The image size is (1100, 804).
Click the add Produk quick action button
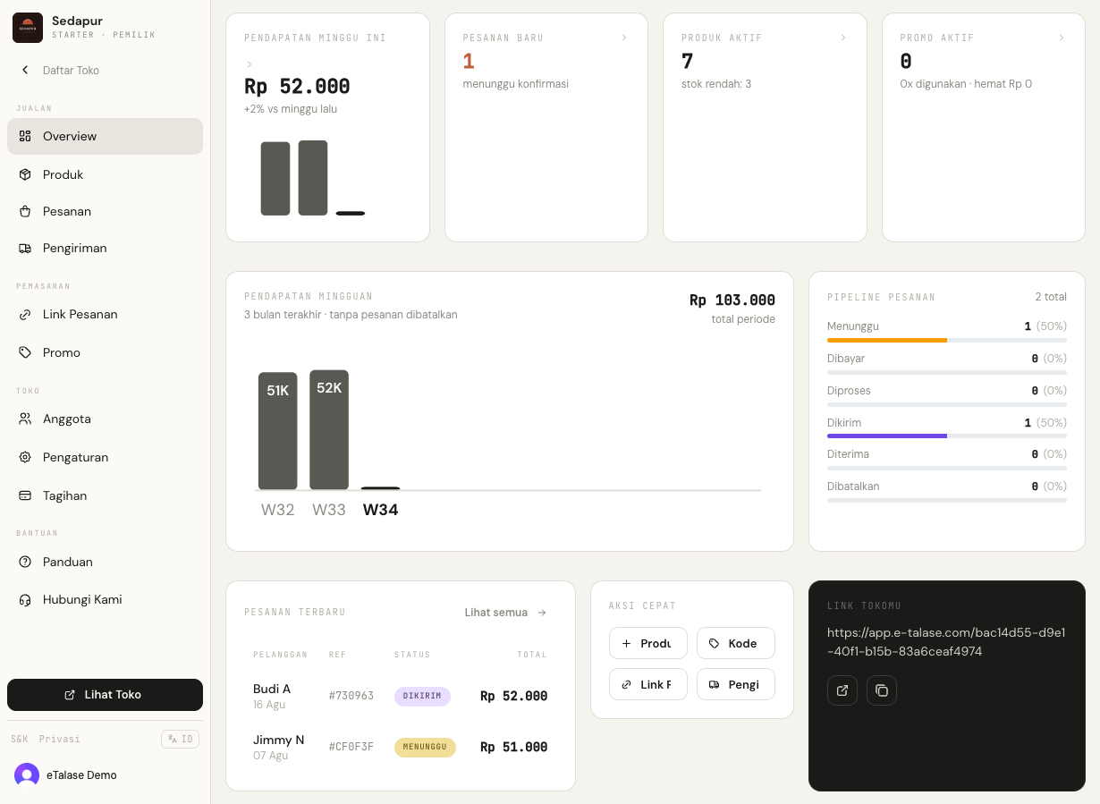[648, 644]
